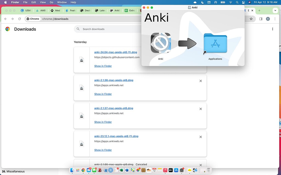This screenshot has width=281, height=175.
Task: Open Finder from the Dock
Action: pyautogui.click(x=72, y=170)
